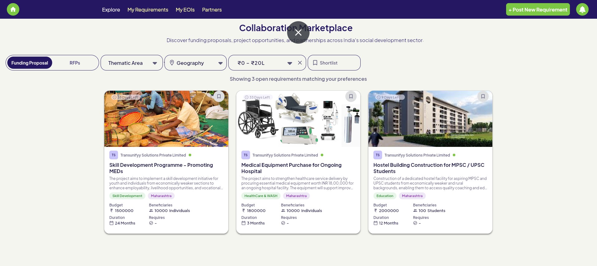Click Transunifyy Solutions name on Hostel Building card
Viewport: 597px width, 266px height.
417,155
